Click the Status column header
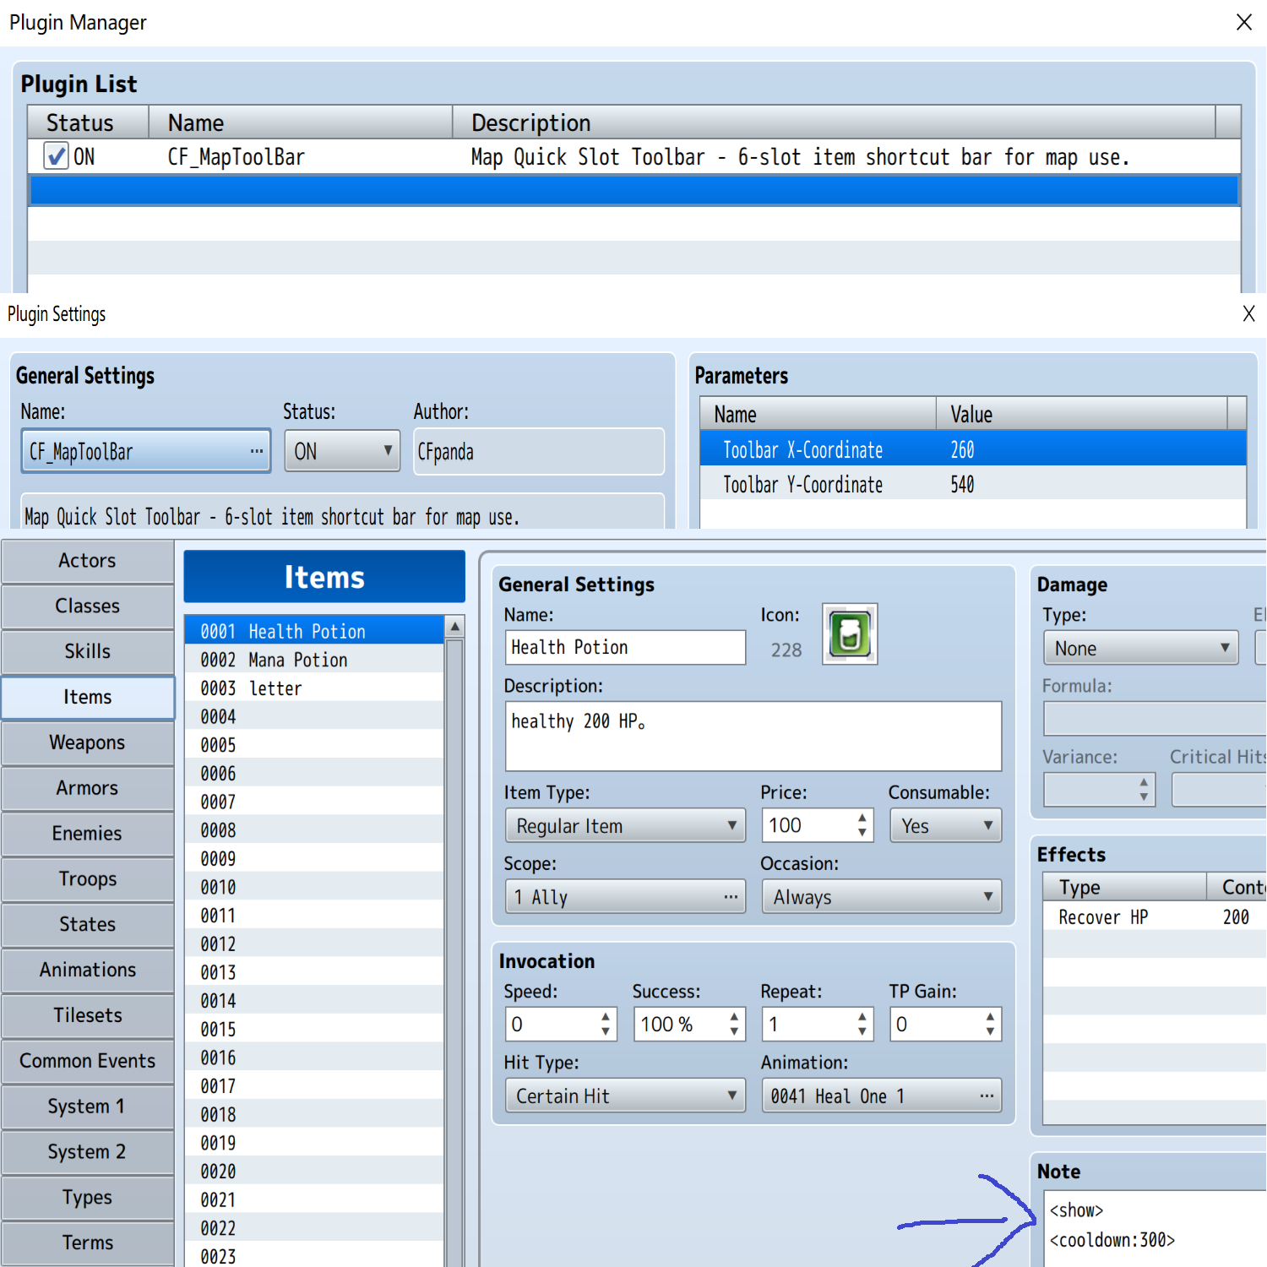Image resolution: width=1267 pixels, height=1267 pixels. tap(88, 122)
